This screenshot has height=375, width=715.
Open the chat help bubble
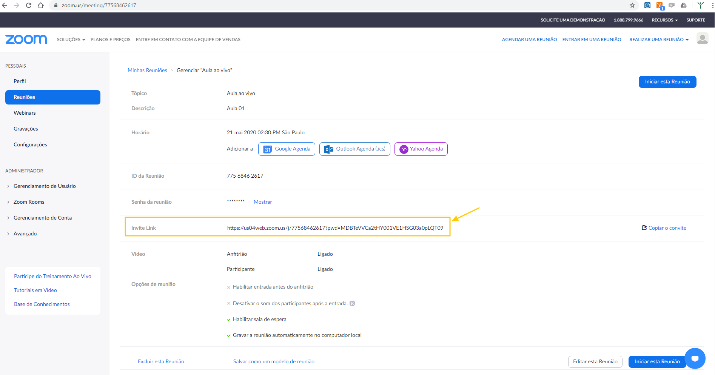click(x=695, y=358)
